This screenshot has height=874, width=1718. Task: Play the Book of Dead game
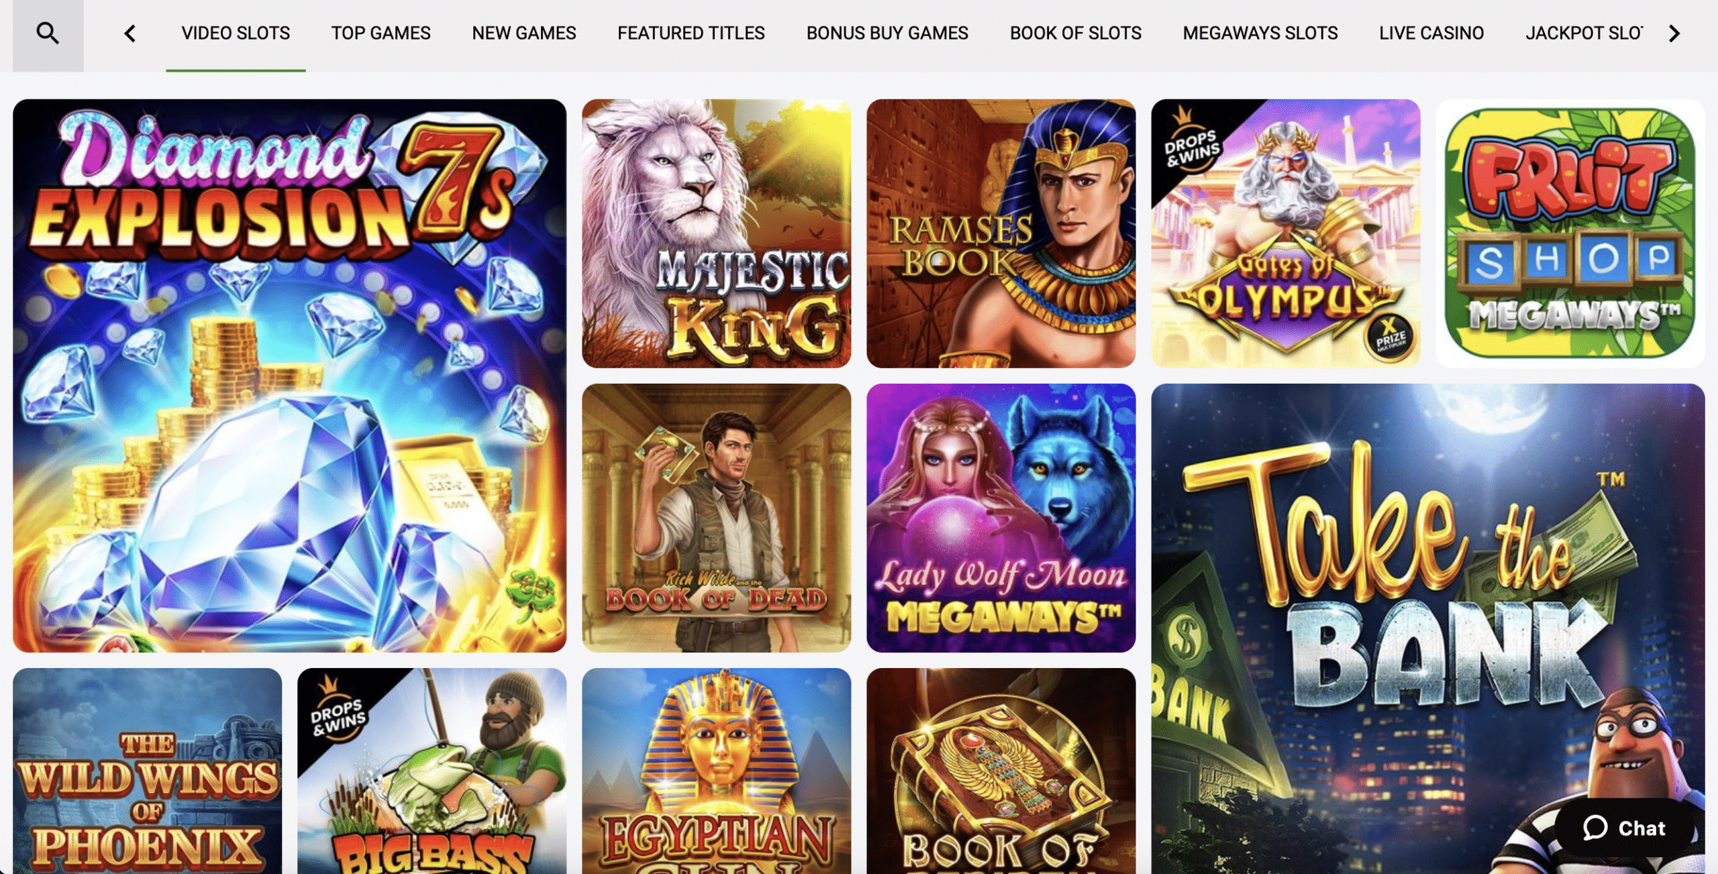[x=716, y=518]
